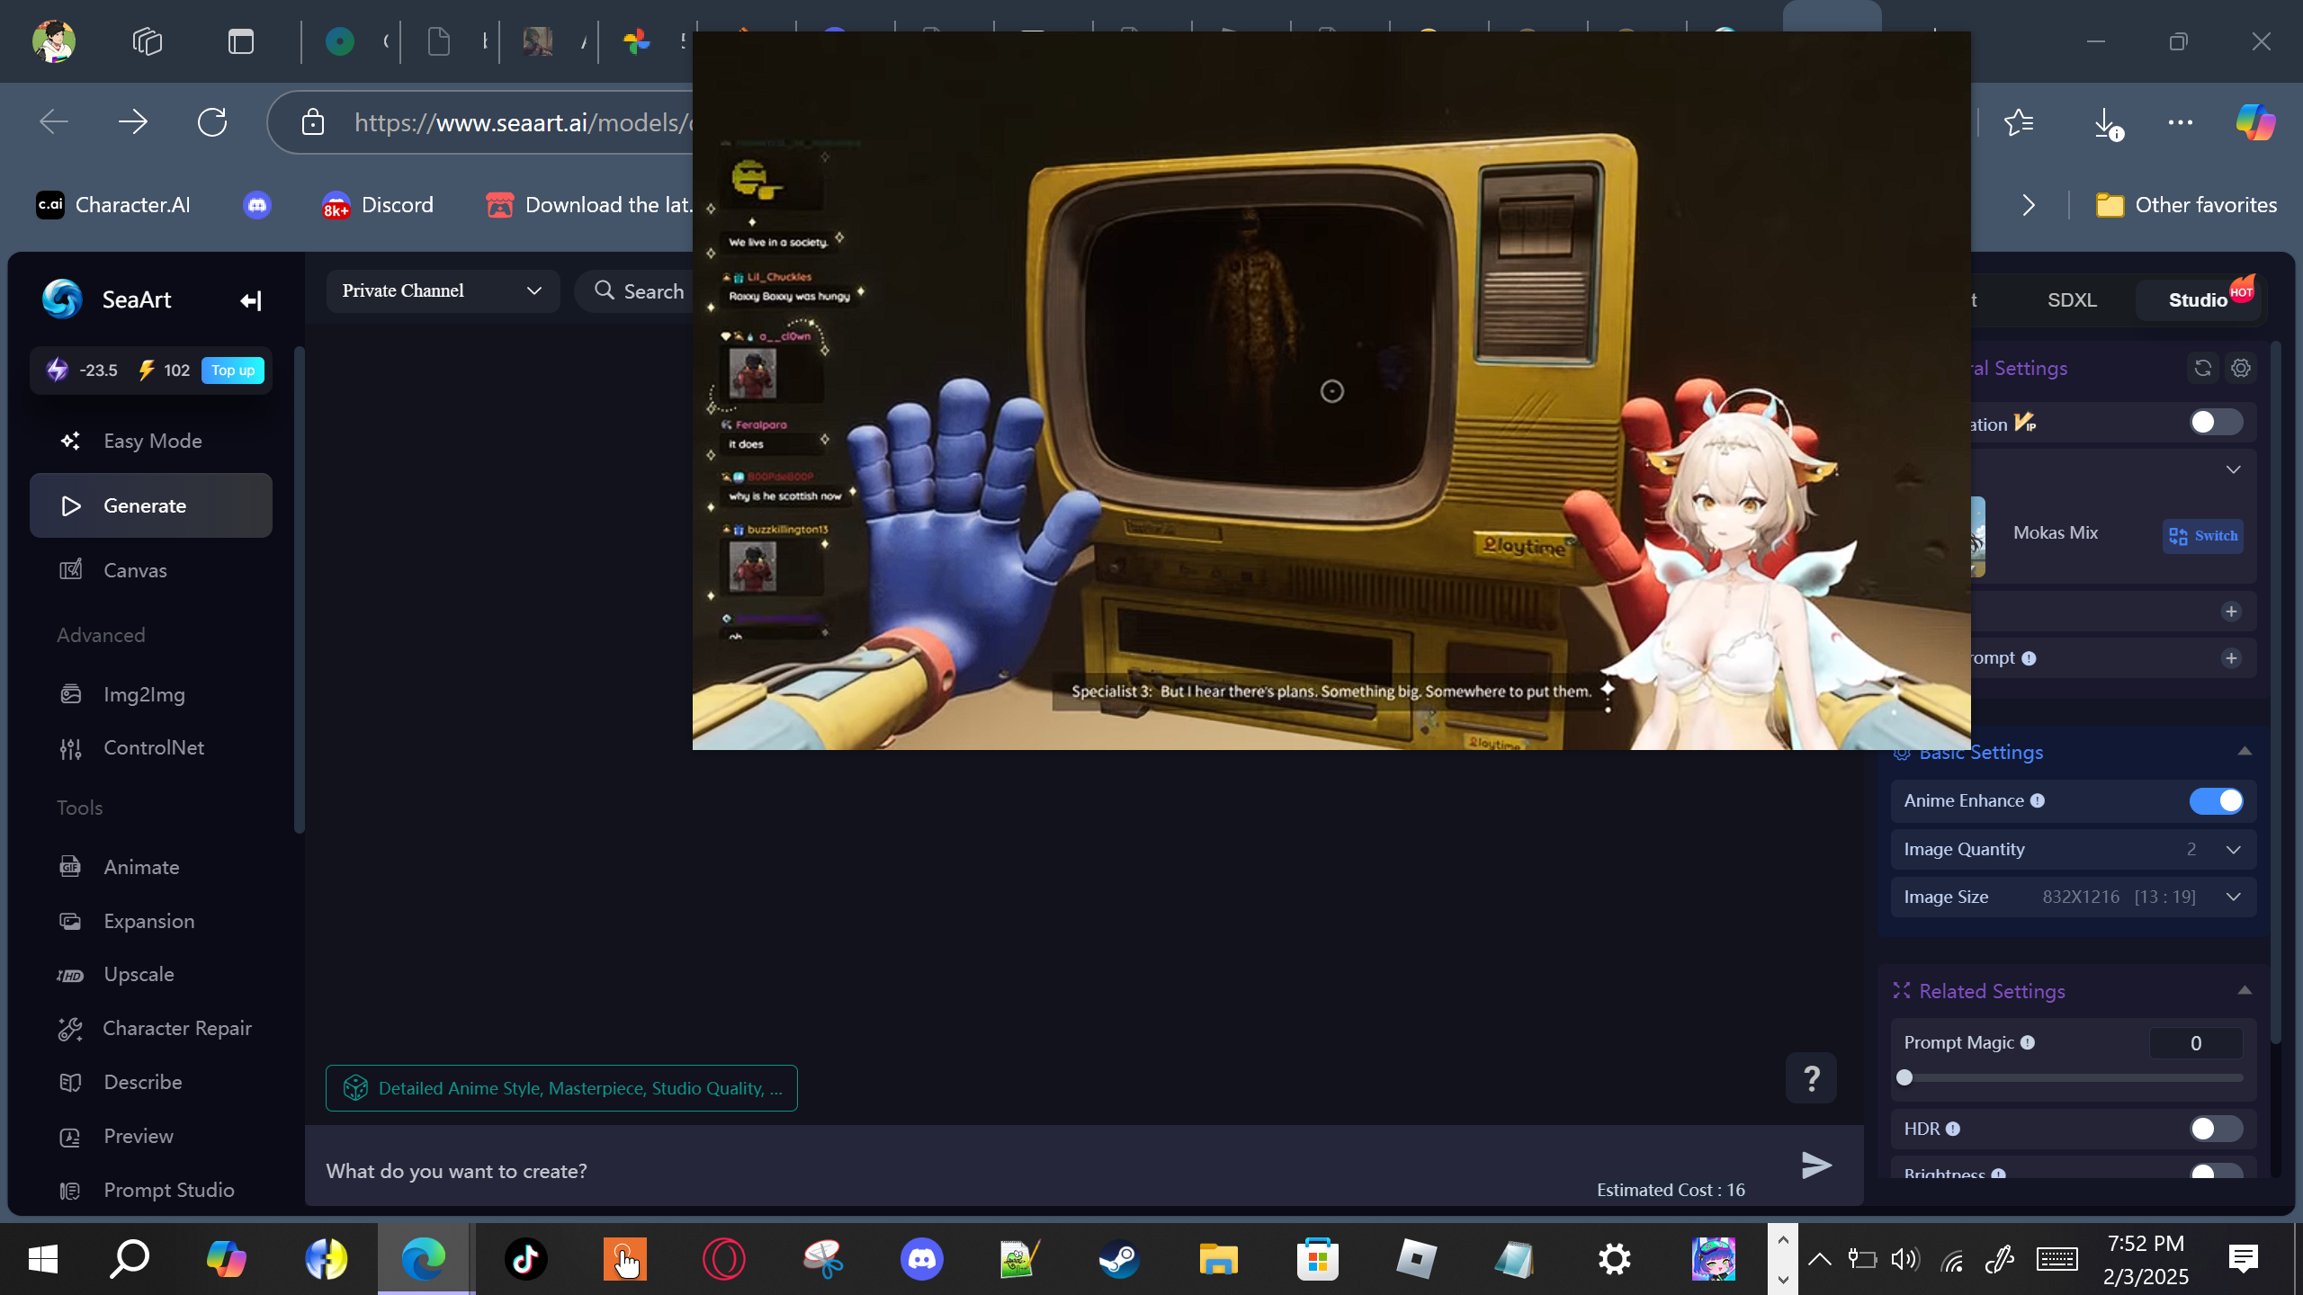Open ControlNet in sidebar
Image resolution: width=2303 pixels, height=1295 pixels.
tap(151, 747)
